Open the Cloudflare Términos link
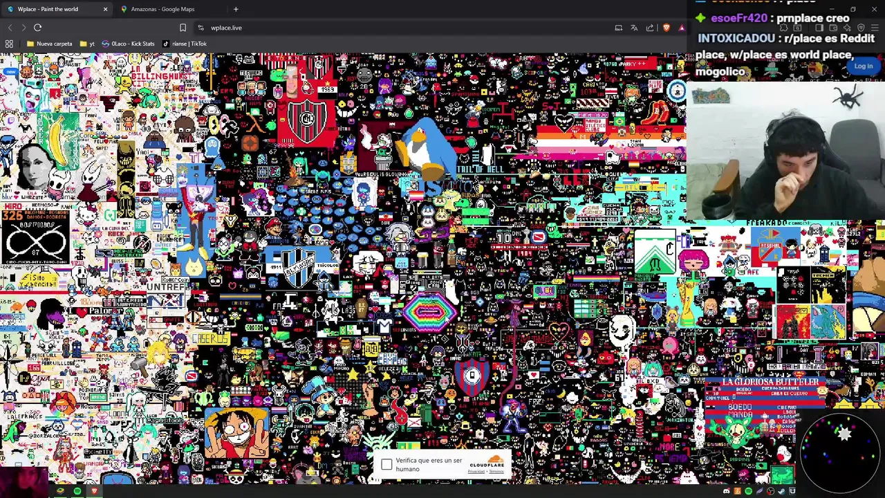Image resolution: width=885 pixels, height=498 pixels. click(496, 472)
